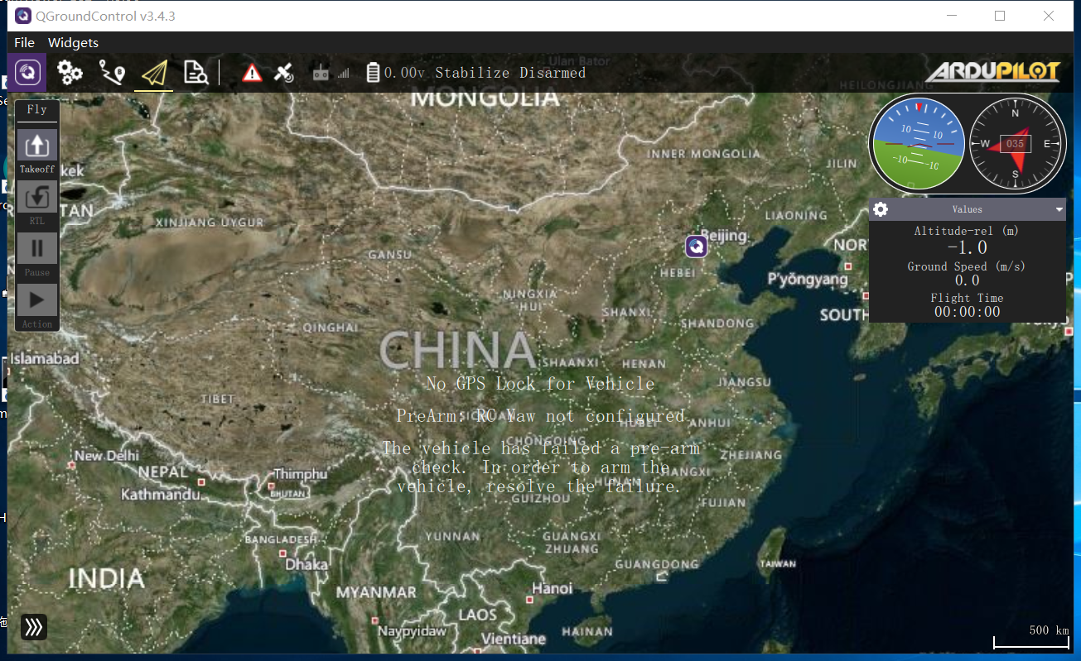
Task: Minimize the QGroundControl window
Action: [951, 16]
